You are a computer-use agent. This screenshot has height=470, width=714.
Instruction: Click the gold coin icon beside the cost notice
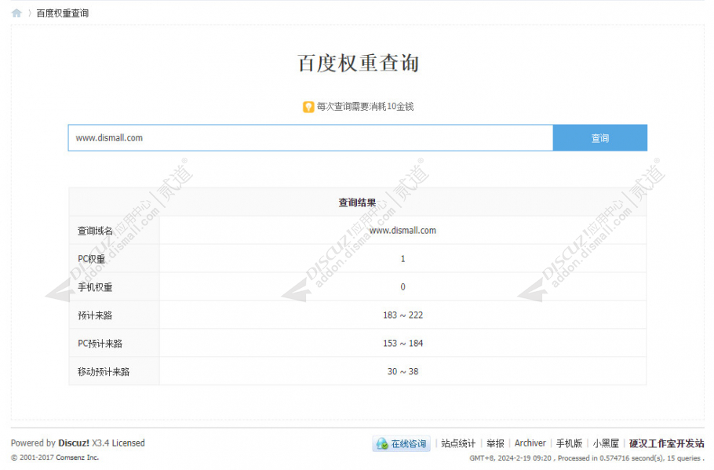[307, 107]
